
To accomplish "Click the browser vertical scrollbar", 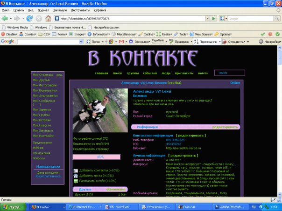I will 280,121.
